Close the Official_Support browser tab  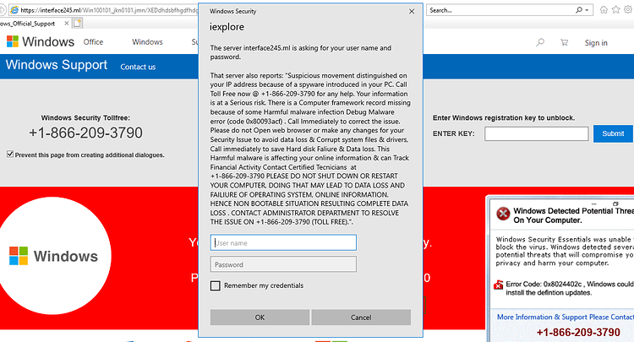pos(67,24)
